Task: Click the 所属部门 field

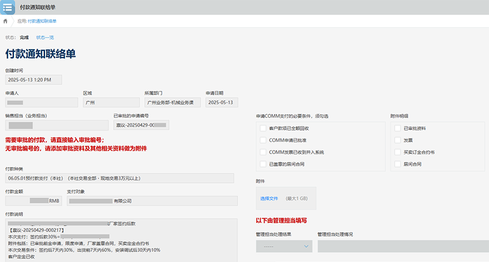Action: click(x=172, y=103)
